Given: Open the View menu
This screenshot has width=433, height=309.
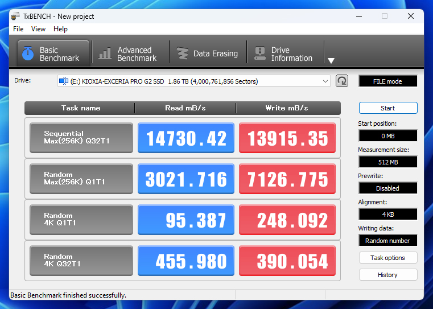Looking at the screenshot, I should tap(38, 29).
